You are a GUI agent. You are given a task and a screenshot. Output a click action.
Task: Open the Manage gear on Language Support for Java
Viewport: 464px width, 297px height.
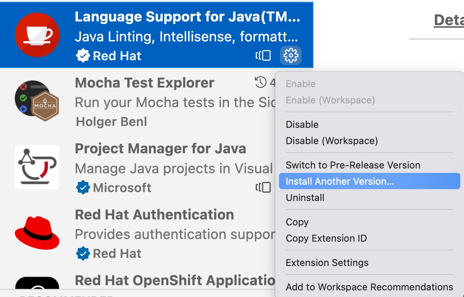coord(290,56)
